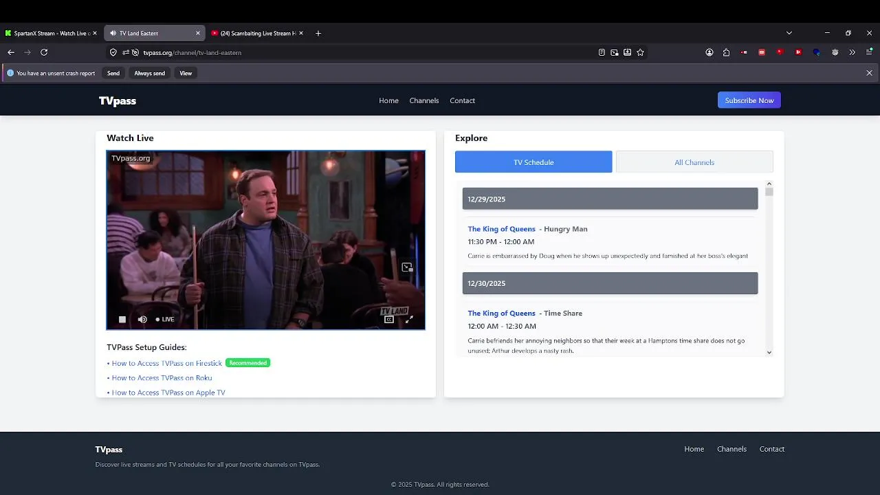Screen dimensions: 880x495
Task: Send the unsent crash report
Action: point(113,73)
